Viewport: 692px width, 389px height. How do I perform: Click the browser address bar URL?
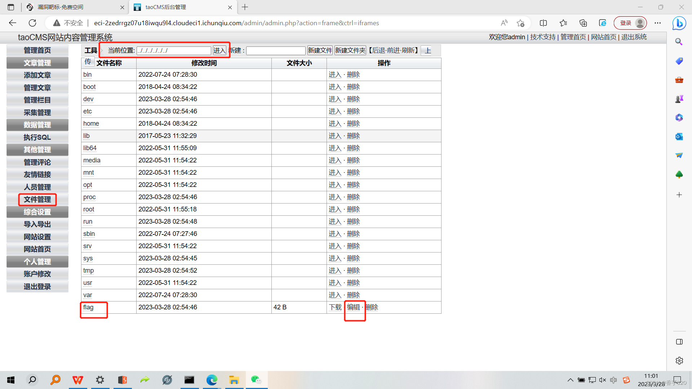tap(236, 23)
